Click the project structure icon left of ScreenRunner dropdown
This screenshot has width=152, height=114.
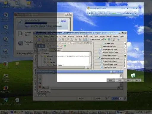pyautogui.click(x=84, y=39)
